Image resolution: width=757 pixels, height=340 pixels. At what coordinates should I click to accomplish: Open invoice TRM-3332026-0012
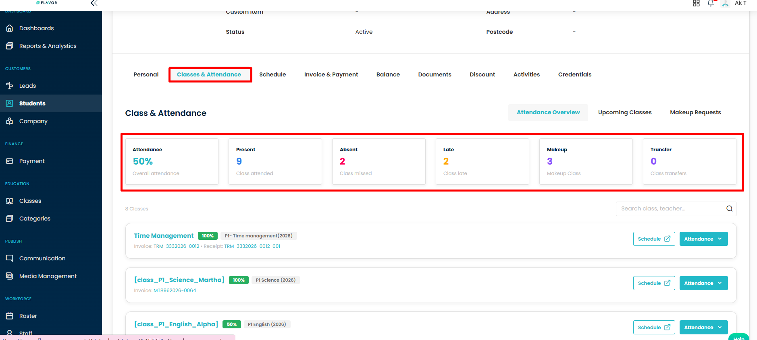click(x=176, y=246)
